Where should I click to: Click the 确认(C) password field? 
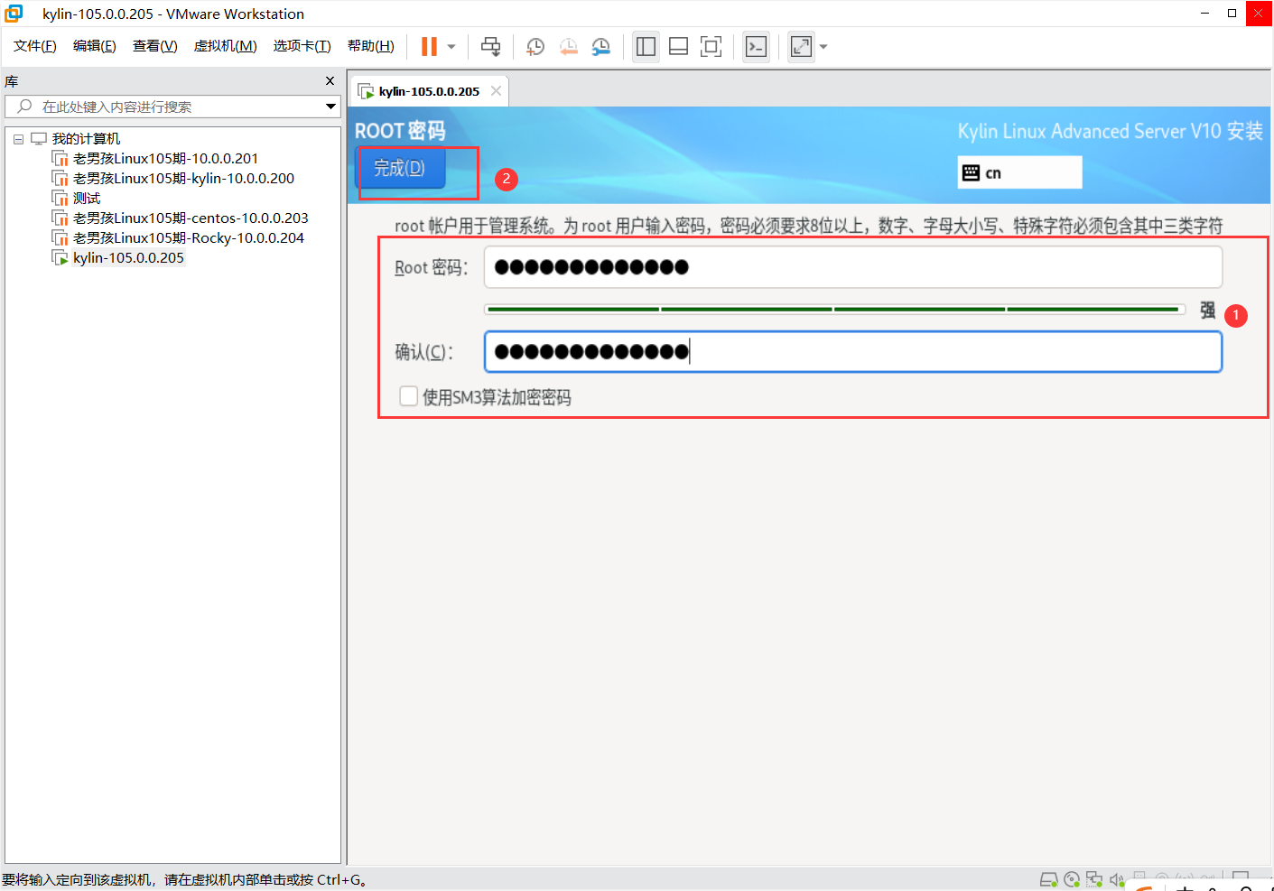coord(853,352)
